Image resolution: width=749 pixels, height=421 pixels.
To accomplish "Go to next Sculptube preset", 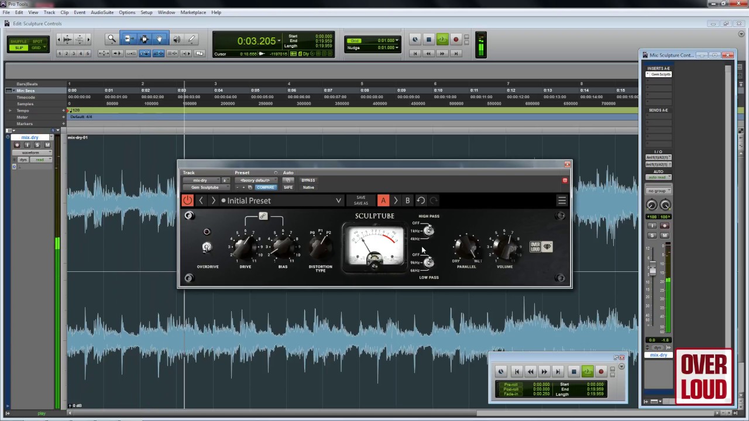I will pyautogui.click(x=213, y=201).
